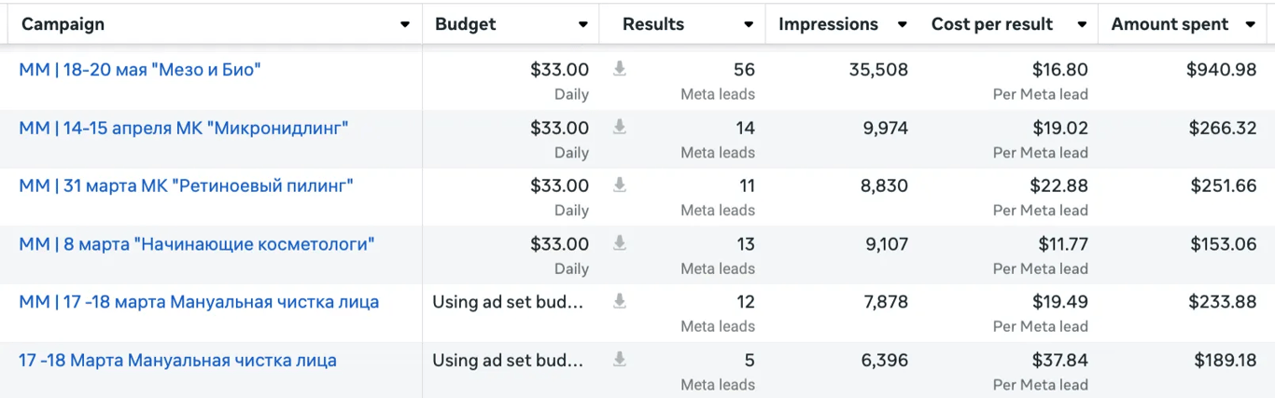Open "17 -18 Марта Мануальная чистка лица" campaign
The image size is (1275, 398).
pyautogui.click(x=177, y=361)
